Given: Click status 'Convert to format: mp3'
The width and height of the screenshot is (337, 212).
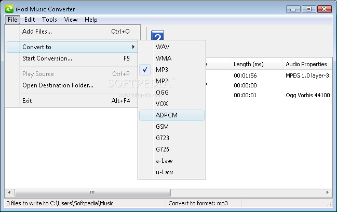Looking at the screenshot, I should (198, 203).
